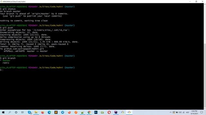This screenshot has width=206, height=115.
Task: Open clock and calendar flyout
Action: 194,112
